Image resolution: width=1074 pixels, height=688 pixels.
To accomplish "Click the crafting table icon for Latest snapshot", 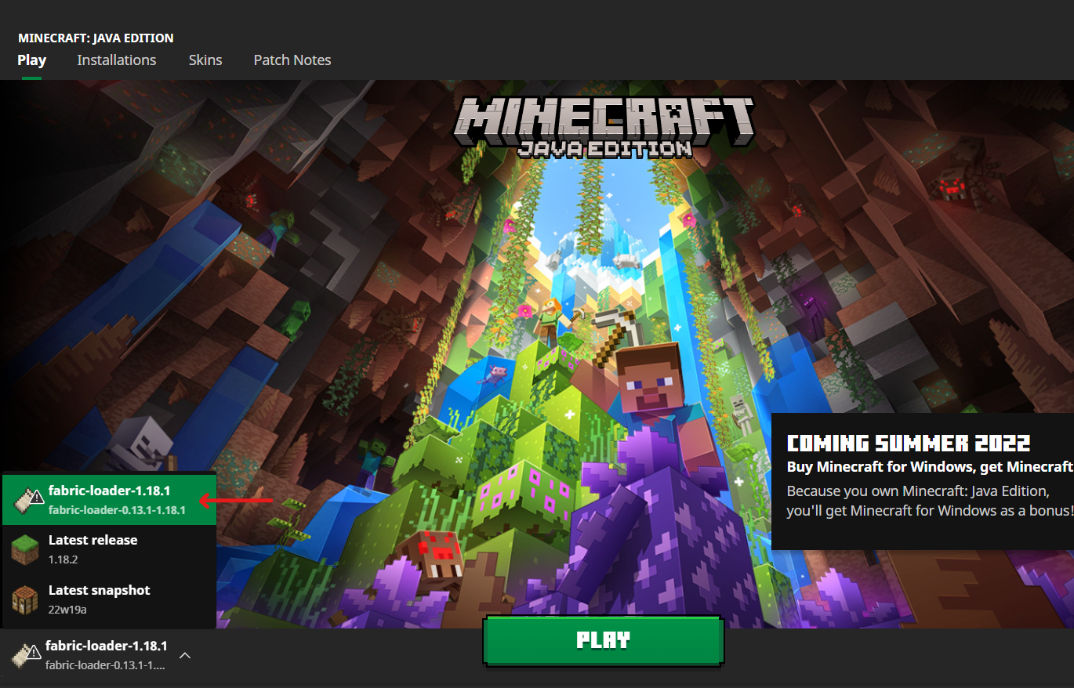I will click(24, 599).
